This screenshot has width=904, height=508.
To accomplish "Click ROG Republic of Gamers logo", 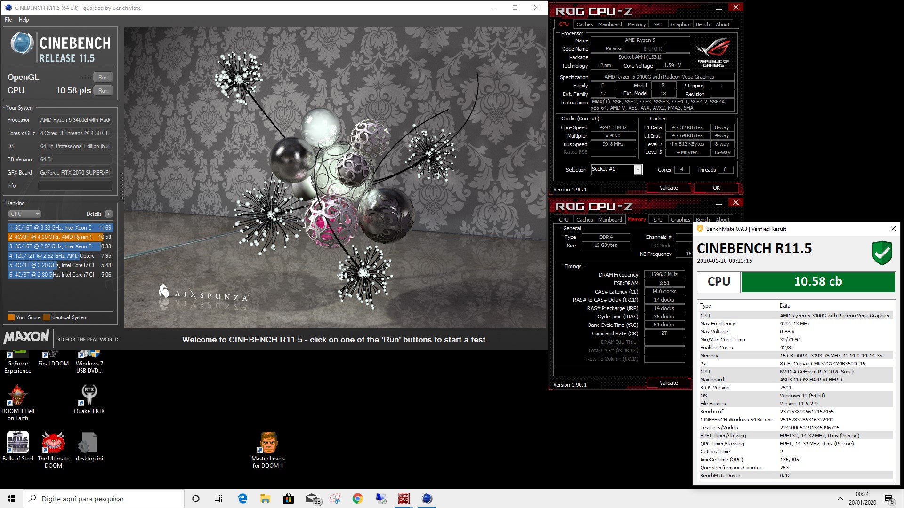I will click(713, 52).
